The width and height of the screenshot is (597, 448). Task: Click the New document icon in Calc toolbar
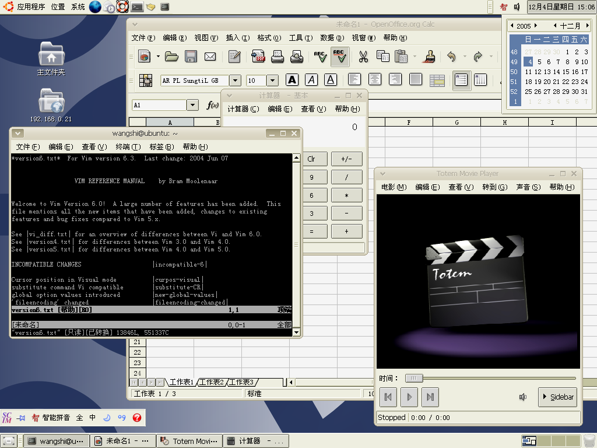click(x=145, y=57)
